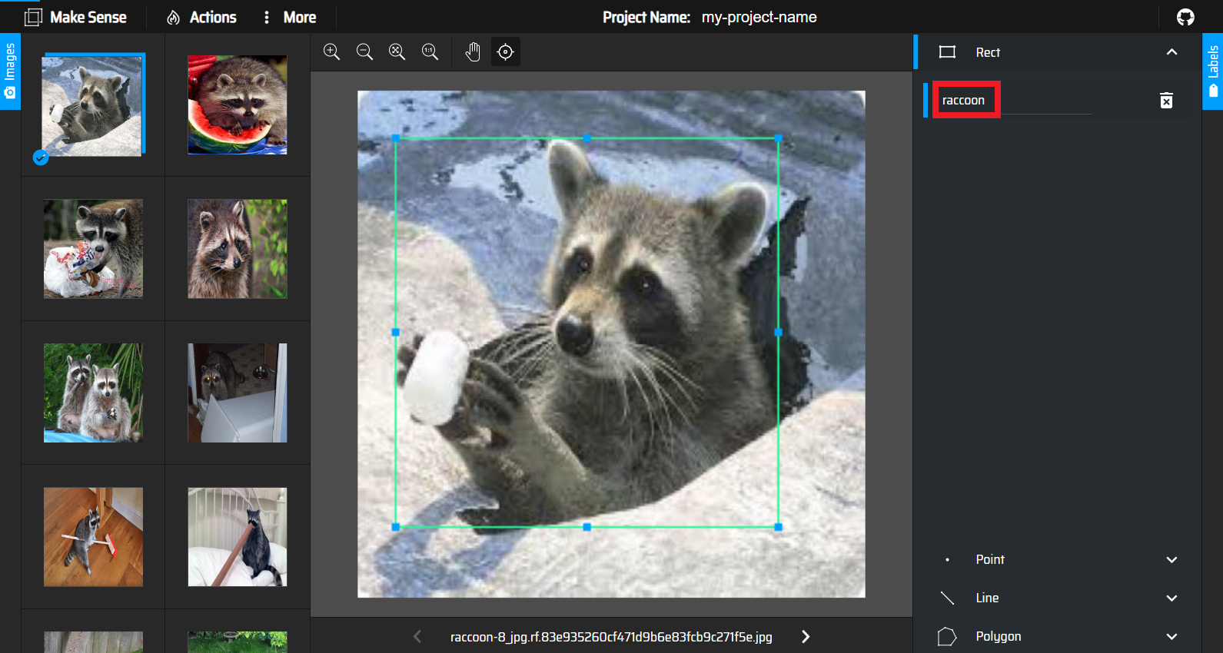Click the Line tool diagonal icon

coord(947,598)
